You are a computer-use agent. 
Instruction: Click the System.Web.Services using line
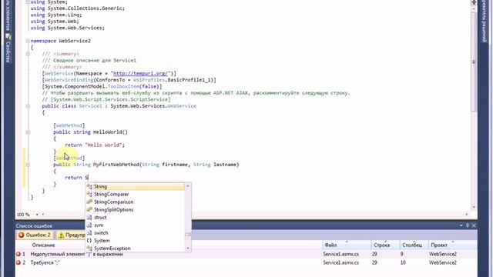coord(67,28)
